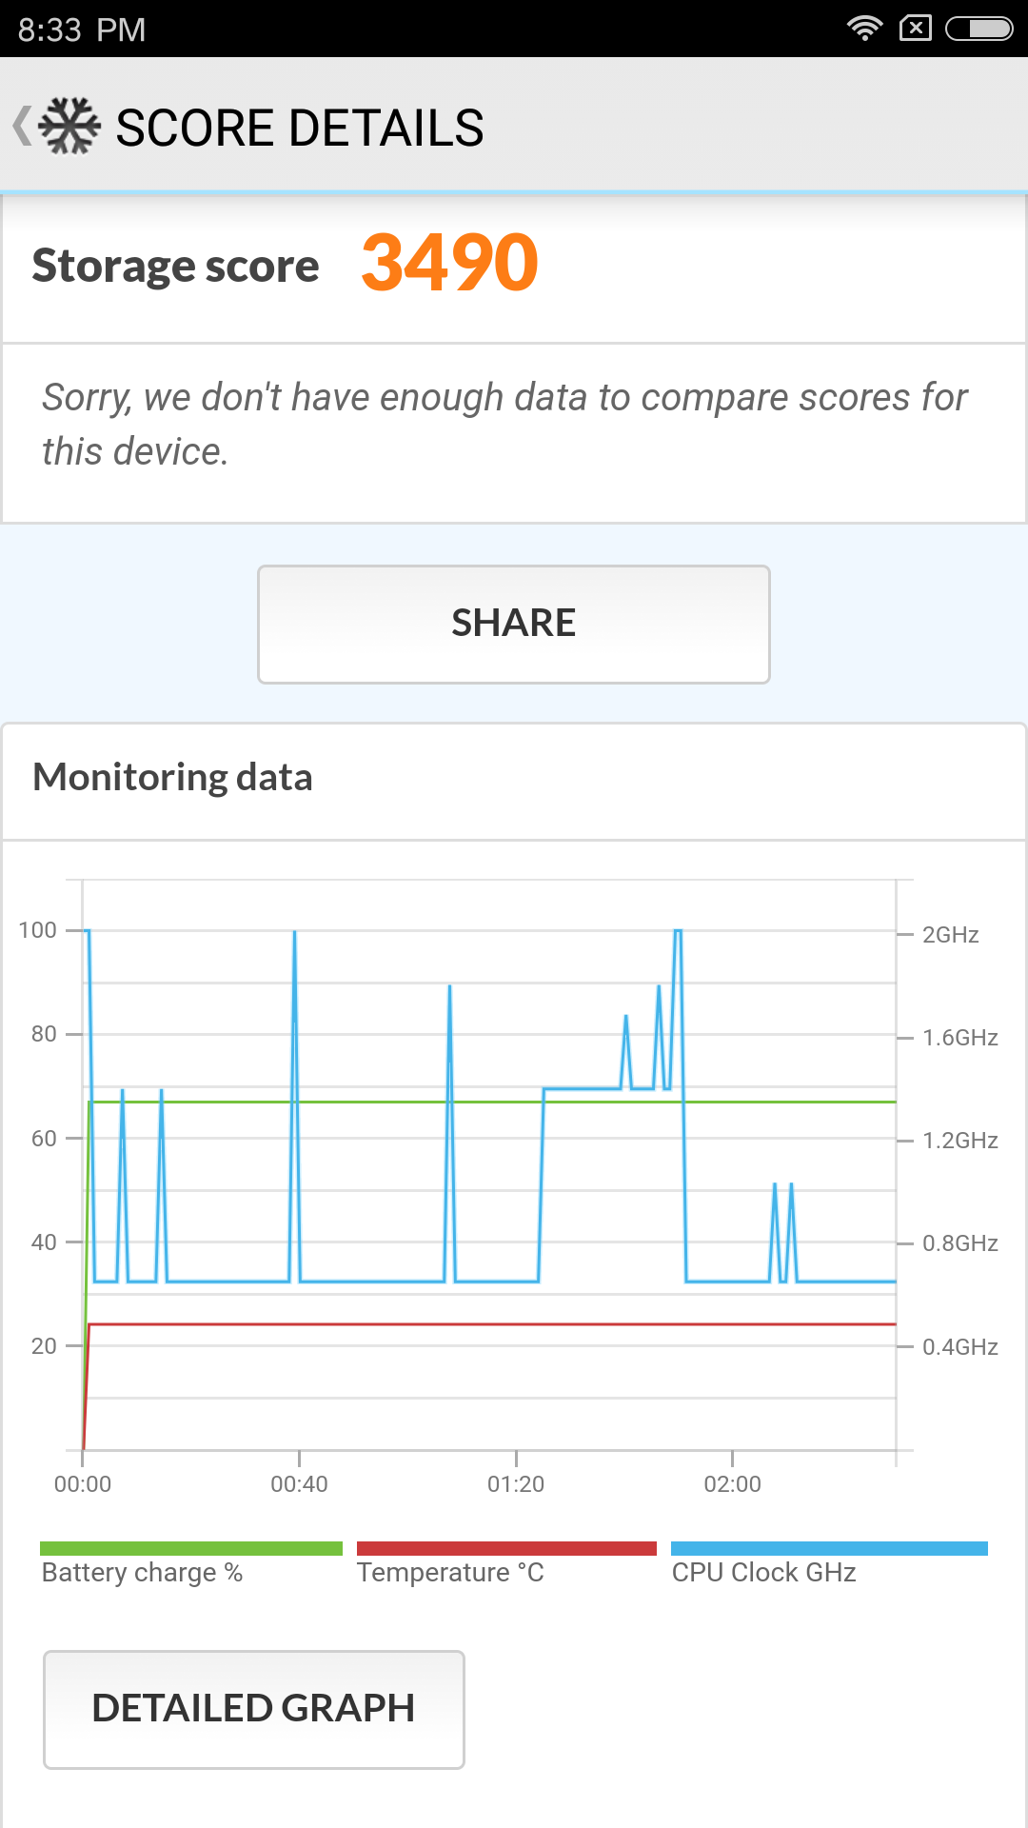Tap the 02:00 time axis marker
1028x1828 pixels.
click(x=732, y=1483)
